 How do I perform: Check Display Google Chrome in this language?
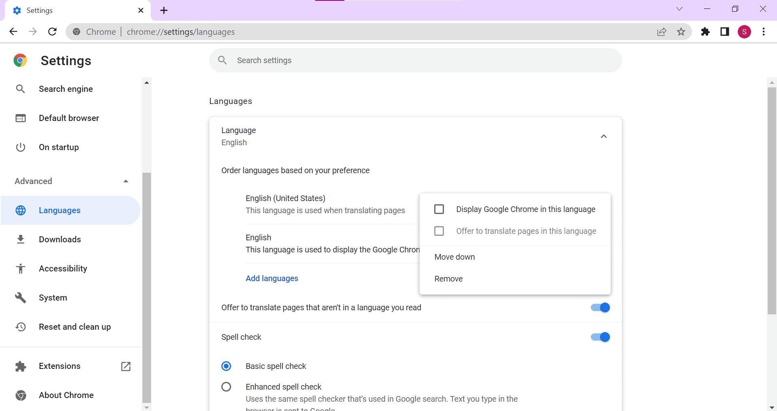click(x=439, y=209)
